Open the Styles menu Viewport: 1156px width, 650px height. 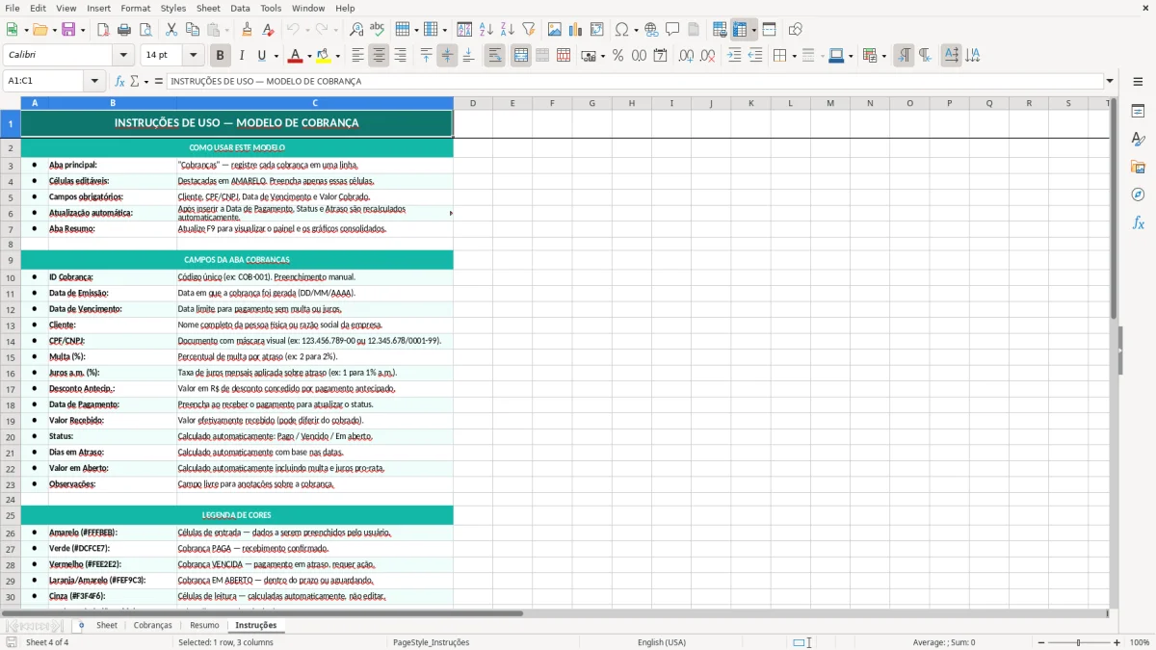[x=173, y=8]
